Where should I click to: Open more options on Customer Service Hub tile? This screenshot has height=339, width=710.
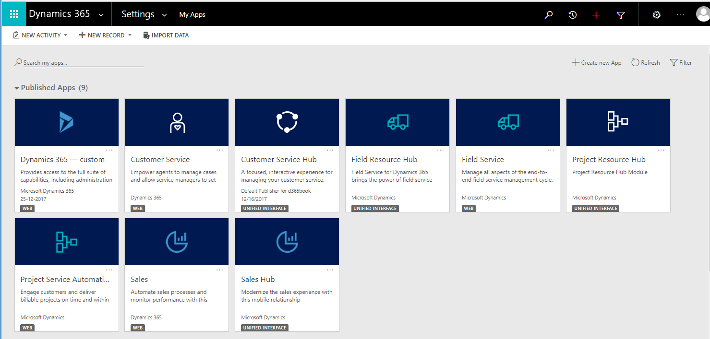coord(330,150)
